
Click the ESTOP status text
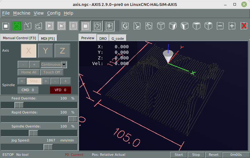[x=8, y=155]
